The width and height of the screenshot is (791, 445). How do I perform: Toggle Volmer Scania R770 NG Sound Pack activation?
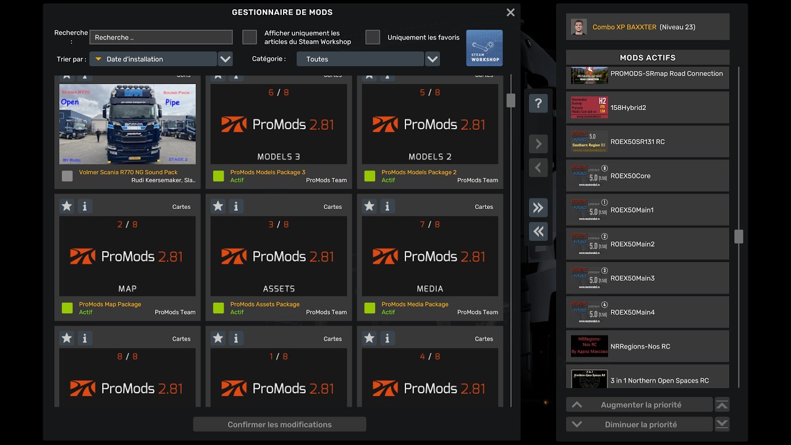pos(67,176)
